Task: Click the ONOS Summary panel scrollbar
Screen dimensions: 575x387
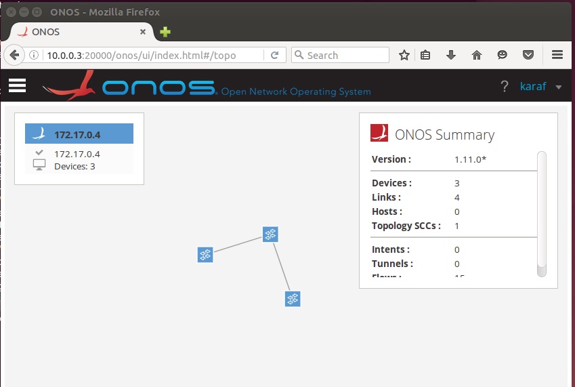Action: coord(542,214)
